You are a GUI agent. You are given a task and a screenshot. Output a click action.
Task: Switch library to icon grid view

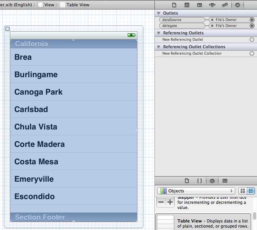pos(243,191)
